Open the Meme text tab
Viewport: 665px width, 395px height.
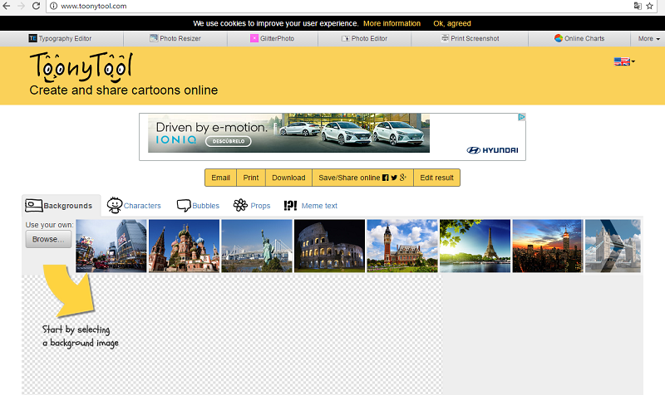[311, 205]
